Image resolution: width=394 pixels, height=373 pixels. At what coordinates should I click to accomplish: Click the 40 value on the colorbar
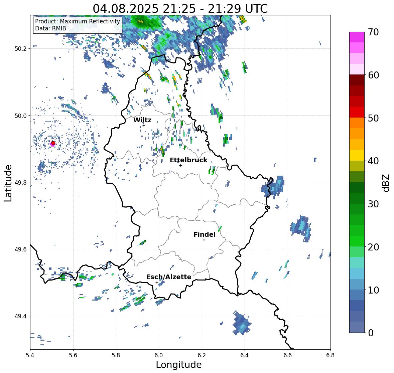click(373, 161)
